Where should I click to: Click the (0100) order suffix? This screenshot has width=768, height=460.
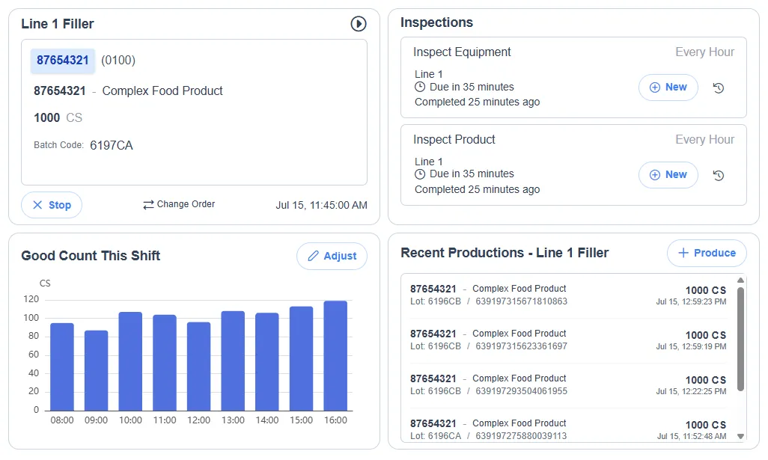tap(118, 60)
